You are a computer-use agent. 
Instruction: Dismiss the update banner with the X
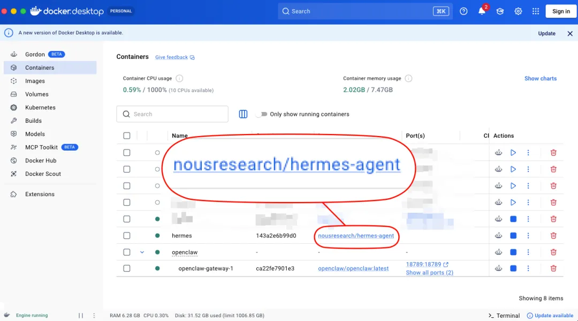pyautogui.click(x=570, y=34)
